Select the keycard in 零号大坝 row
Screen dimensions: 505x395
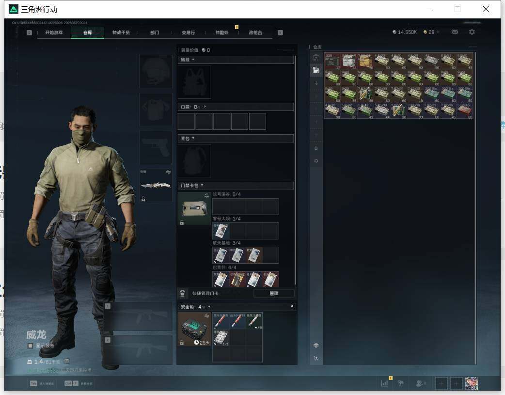point(221,231)
